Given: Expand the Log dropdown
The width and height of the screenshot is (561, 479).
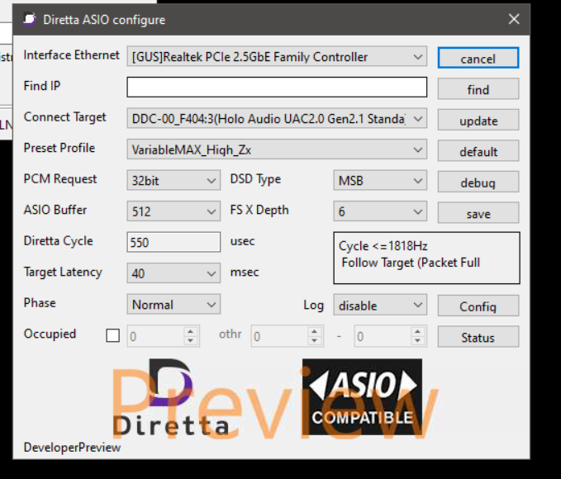Looking at the screenshot, I should click(x=380, y=306).
